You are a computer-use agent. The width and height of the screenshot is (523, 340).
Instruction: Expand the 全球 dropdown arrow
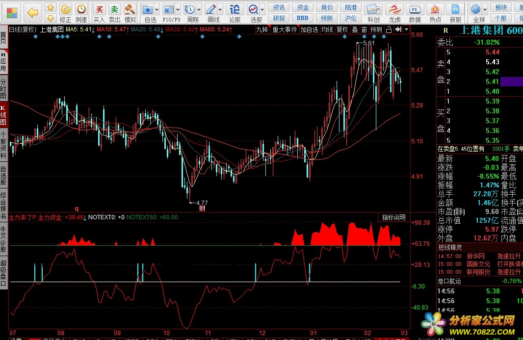point(485,10)
